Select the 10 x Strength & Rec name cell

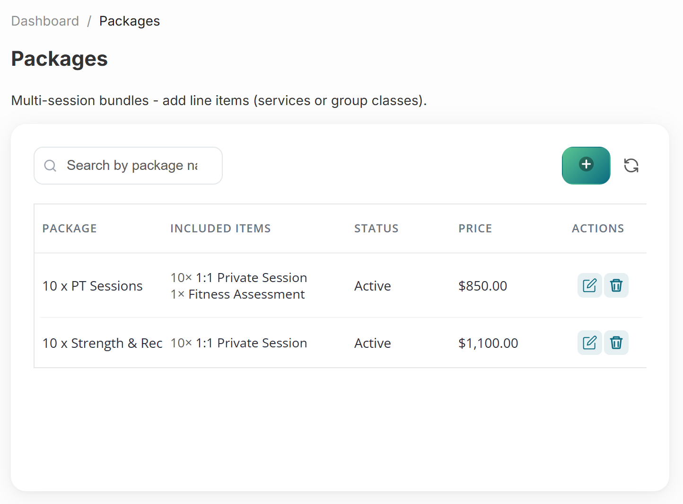click(x=103, y=343)
